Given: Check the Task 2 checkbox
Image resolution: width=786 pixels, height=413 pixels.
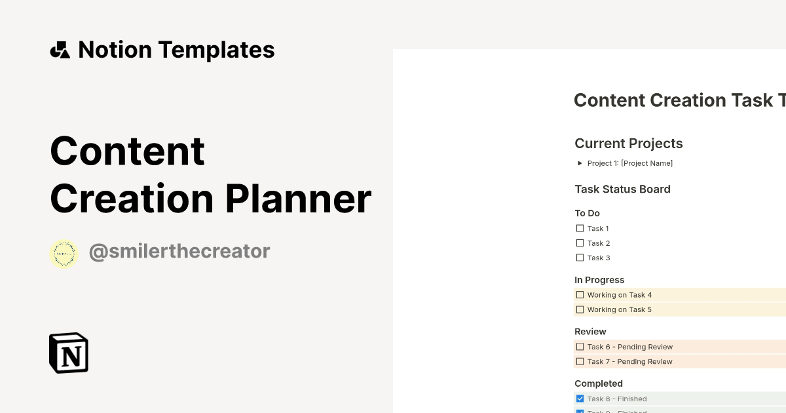Looking at the screenshot, I should (580, 243).
